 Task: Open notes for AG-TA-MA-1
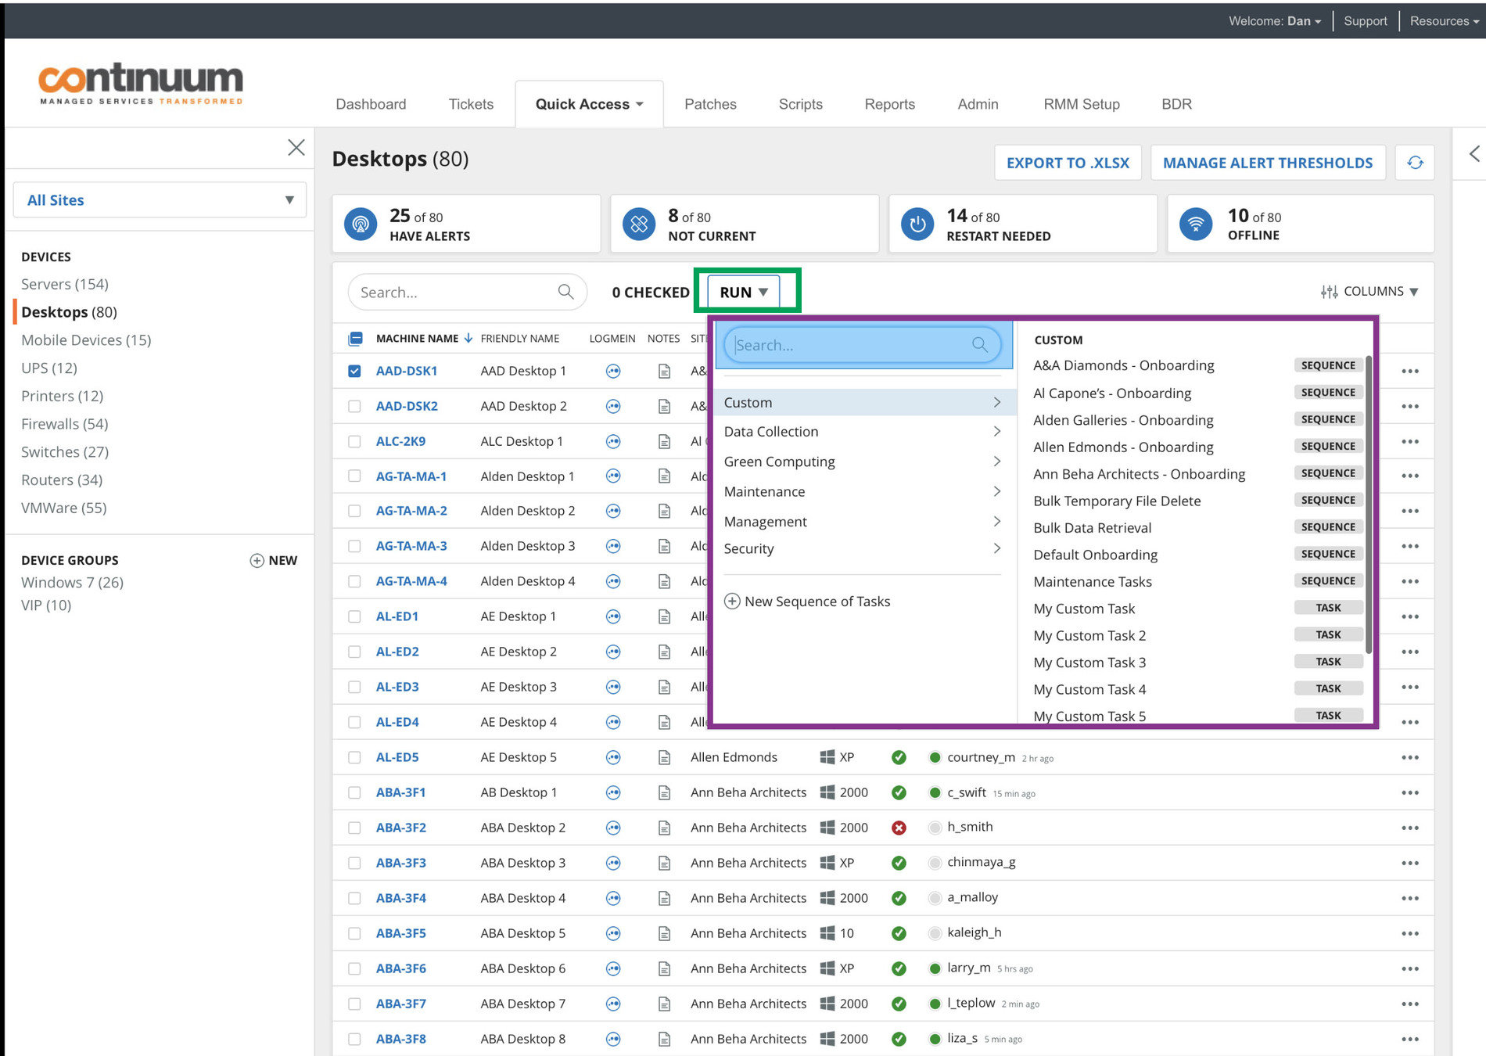click(x=664, y=476)
